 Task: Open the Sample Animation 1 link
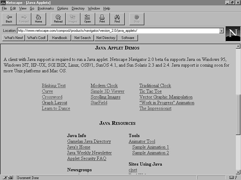point(150,147)
